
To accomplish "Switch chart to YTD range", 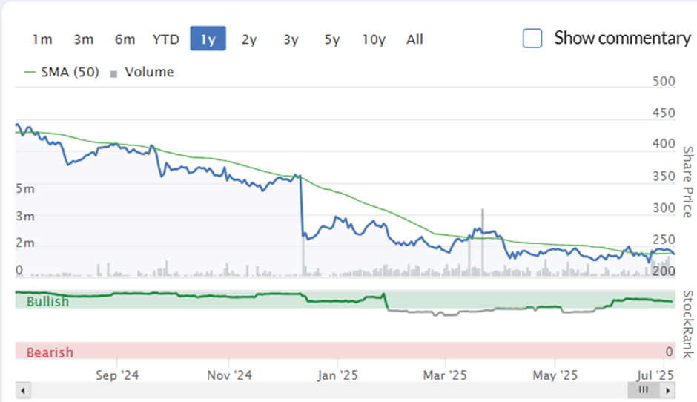I will click(166, 39).
